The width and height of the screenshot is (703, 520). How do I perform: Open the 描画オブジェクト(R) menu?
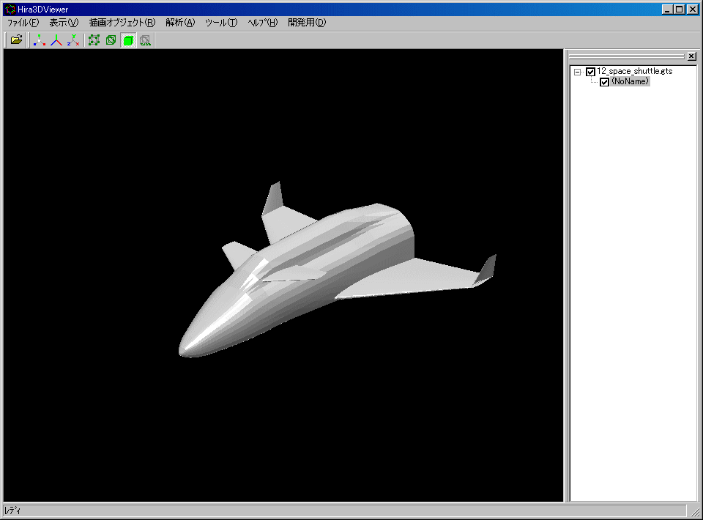[x=122, y=23]
